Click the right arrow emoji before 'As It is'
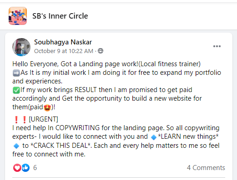The image size is (237, 180). 16,73
